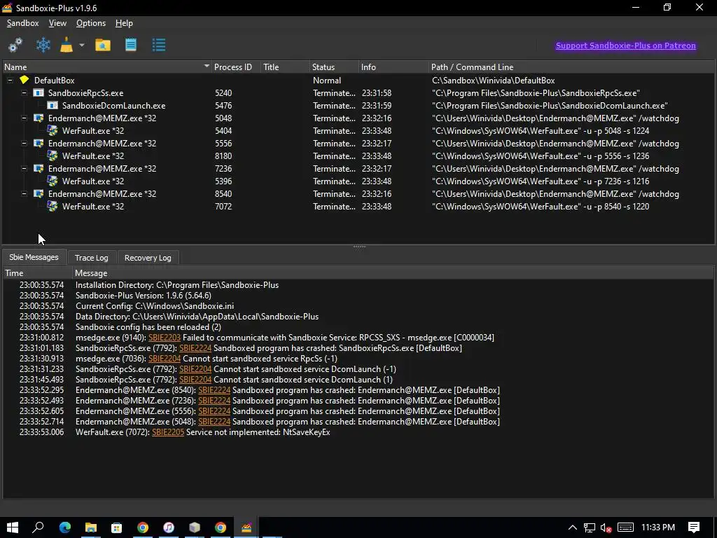Screen dimensions: 717x538
Task: Sort by the Process ID column header
Action: click(236, 67)
